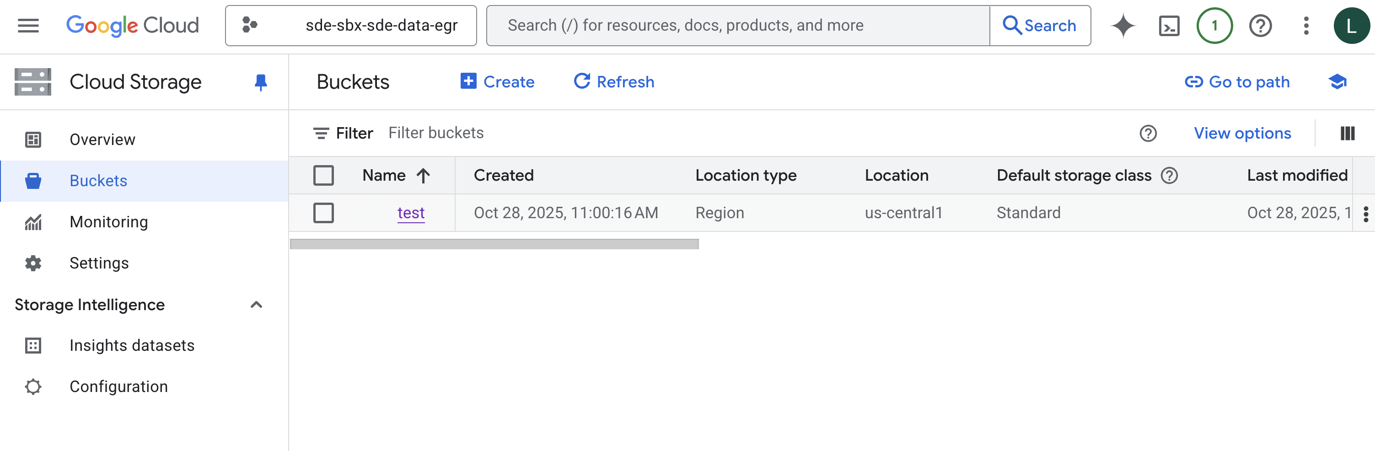Click the horizontal table scrollbar
1375x451 pixels.
494,244
